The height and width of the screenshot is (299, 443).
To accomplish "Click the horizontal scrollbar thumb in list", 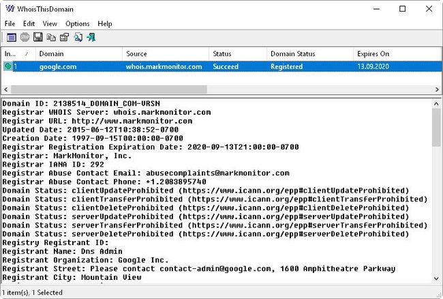I will (x=109, y=89).
